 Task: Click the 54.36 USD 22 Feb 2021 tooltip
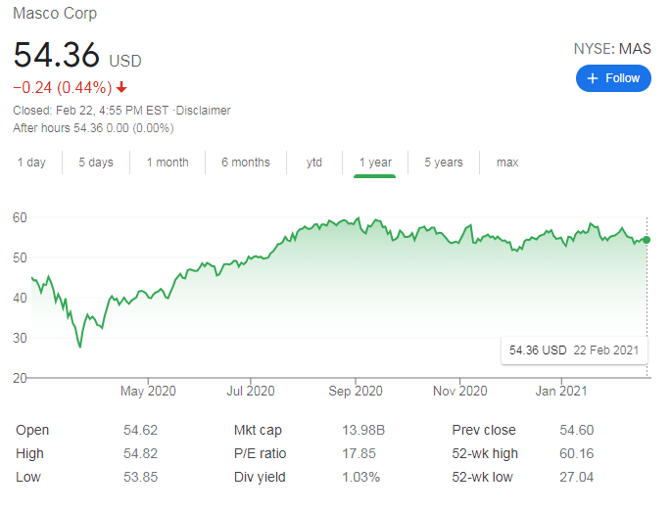pyautogui.click(x=574, y=350)
